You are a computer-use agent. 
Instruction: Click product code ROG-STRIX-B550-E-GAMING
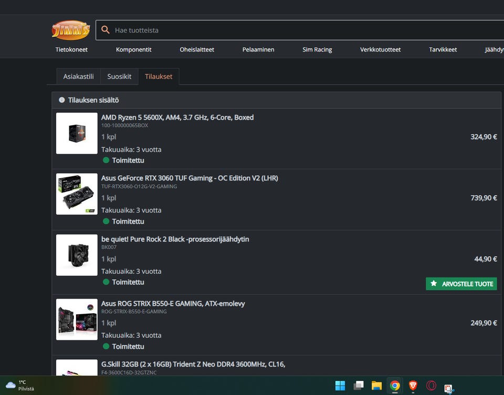[x=134, y=312]
